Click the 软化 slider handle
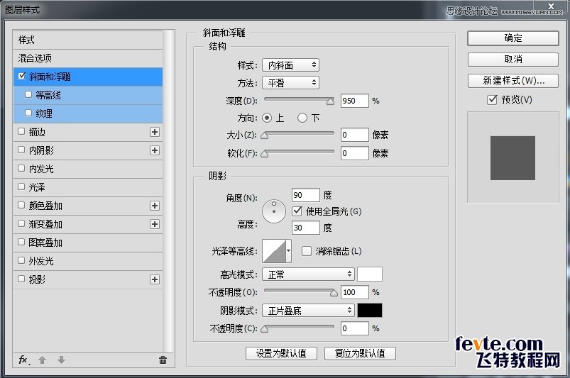 [265, 154]
